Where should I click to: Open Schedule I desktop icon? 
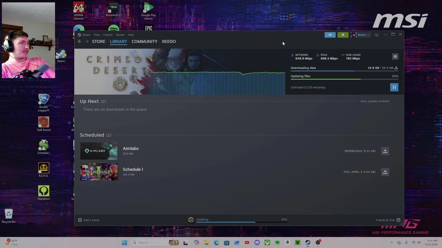[44, 147]
